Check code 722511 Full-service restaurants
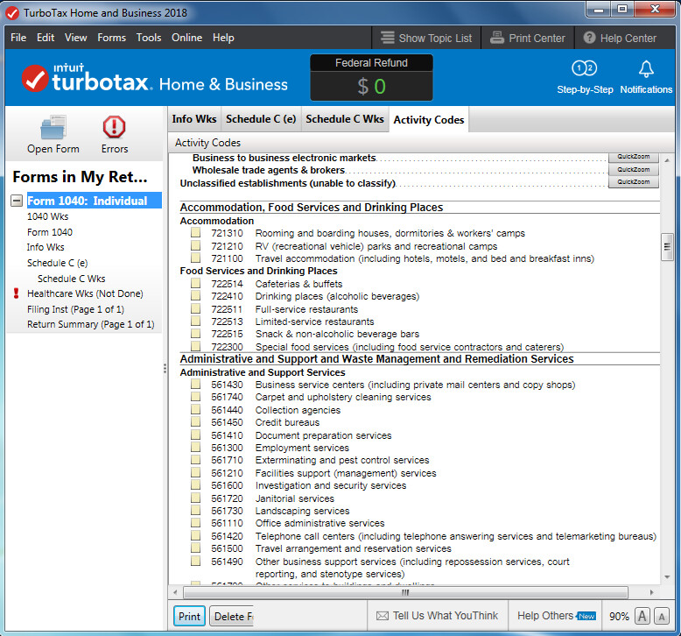The image size is (681, 636). (195, 308)
